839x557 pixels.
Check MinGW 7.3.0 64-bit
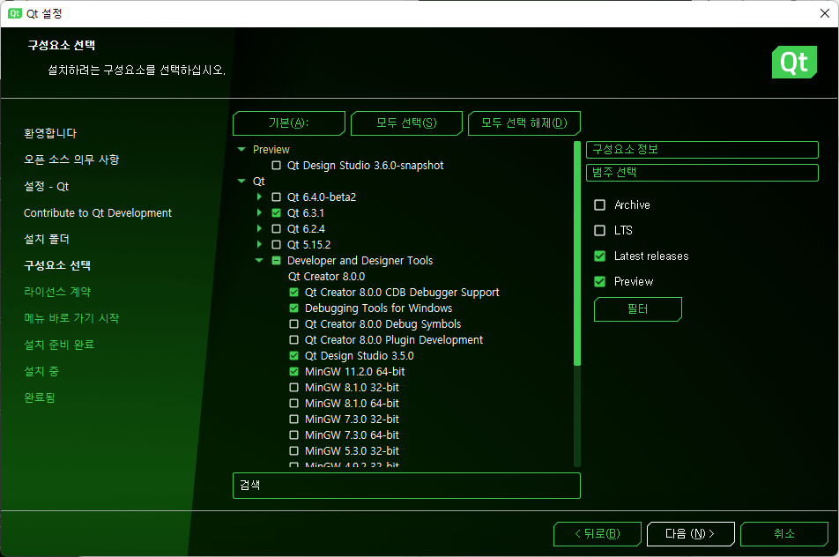[293, 435]
